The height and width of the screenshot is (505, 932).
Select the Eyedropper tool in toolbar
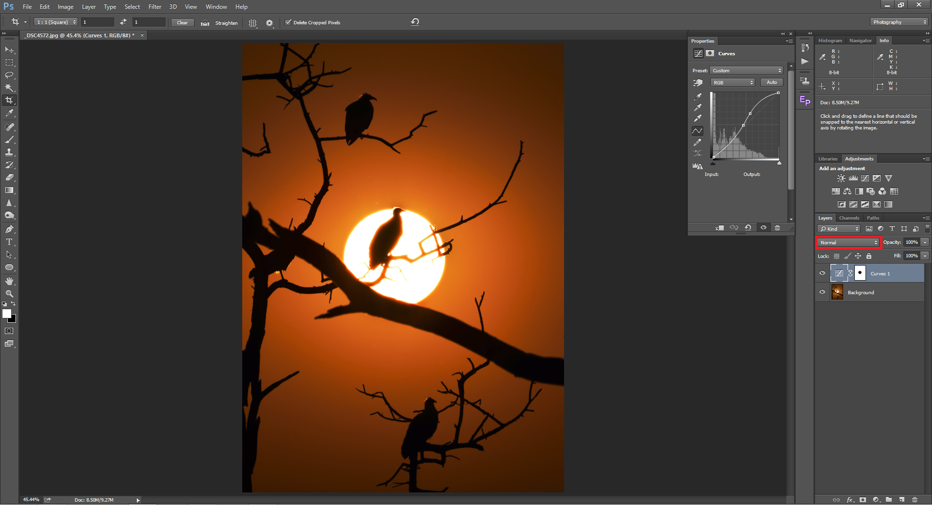pos(9,113)
